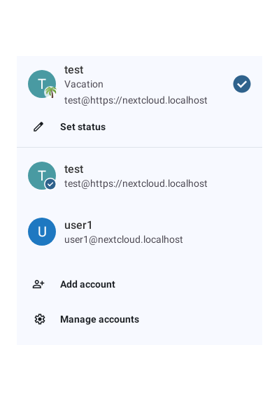Click the blue U avatar for user1
The height and width of the screenshot is (401, 279).
[42, 232]
